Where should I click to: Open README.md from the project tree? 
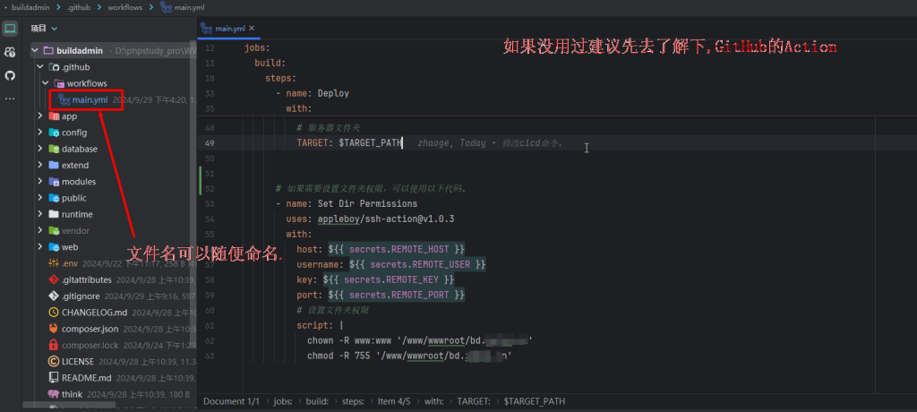(86, 378)
